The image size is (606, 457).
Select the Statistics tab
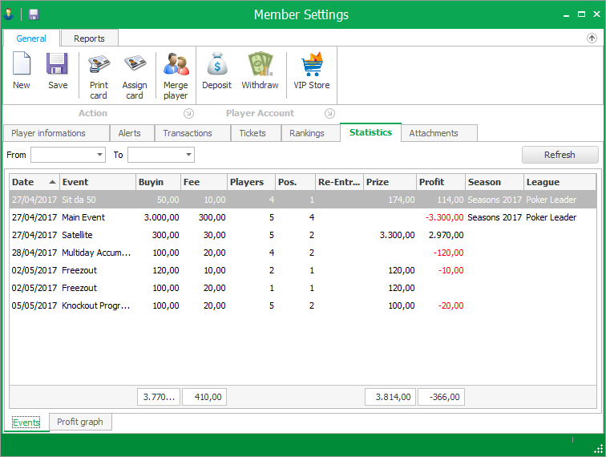(x=370, y=132)
